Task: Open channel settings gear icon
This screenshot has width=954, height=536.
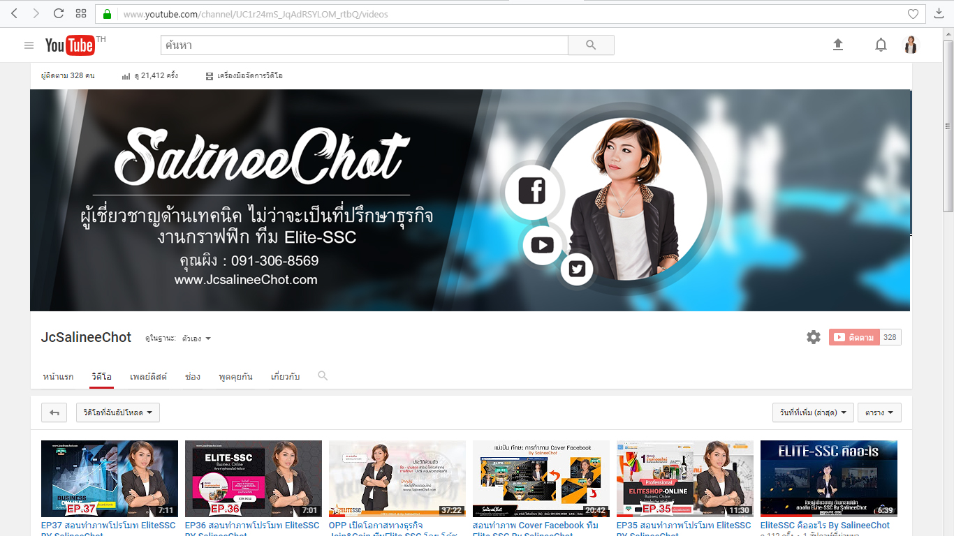Action: (x=814, y=337)
